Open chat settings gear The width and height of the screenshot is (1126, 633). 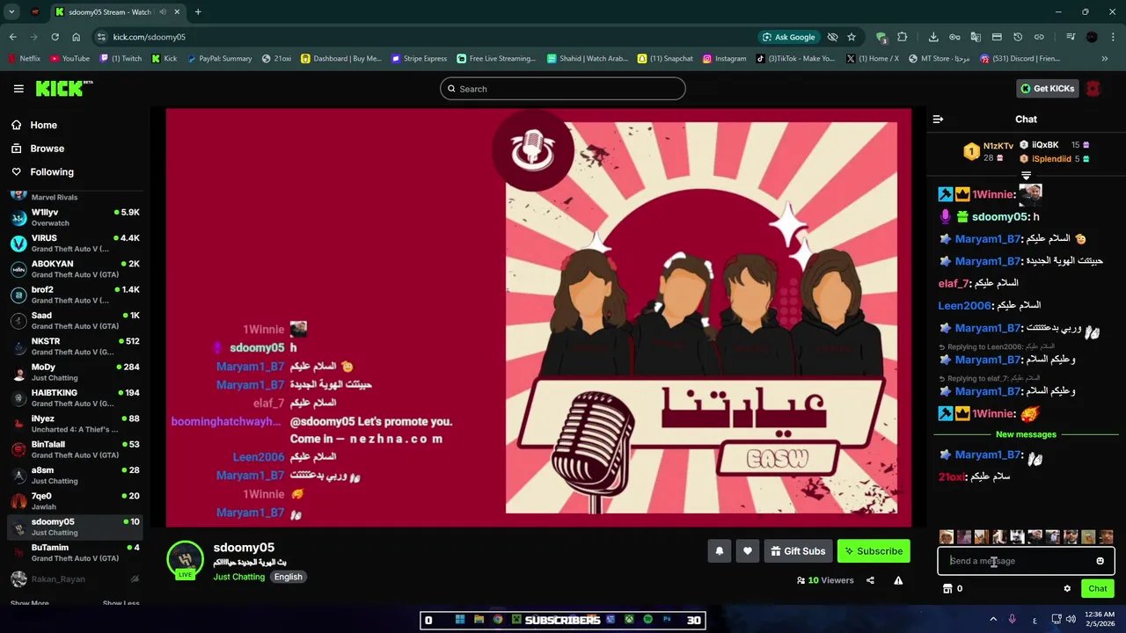click(1067, 589)
